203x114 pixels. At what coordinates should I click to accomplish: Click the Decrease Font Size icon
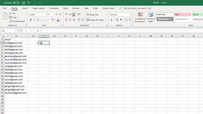(60, 15)
